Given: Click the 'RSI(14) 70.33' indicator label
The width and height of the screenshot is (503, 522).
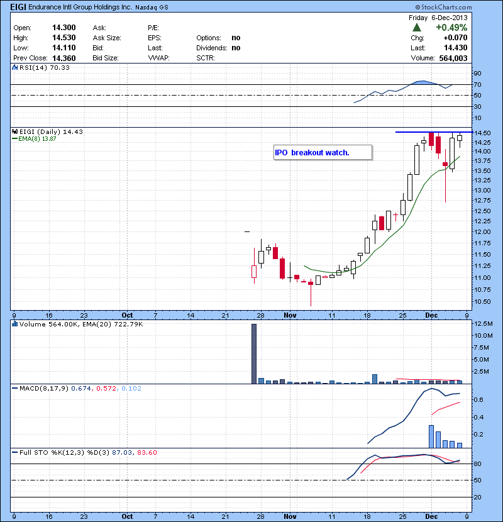Looking at the screenshot, I should click(44, 67).
